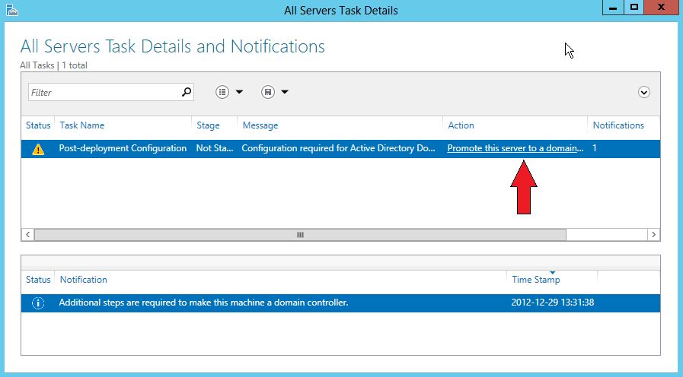Sort by Action column header
The height and width of the screenshot is (377, 683).
tap(461, 125)
